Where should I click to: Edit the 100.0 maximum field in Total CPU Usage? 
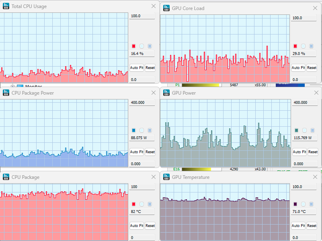coord(142,16)
